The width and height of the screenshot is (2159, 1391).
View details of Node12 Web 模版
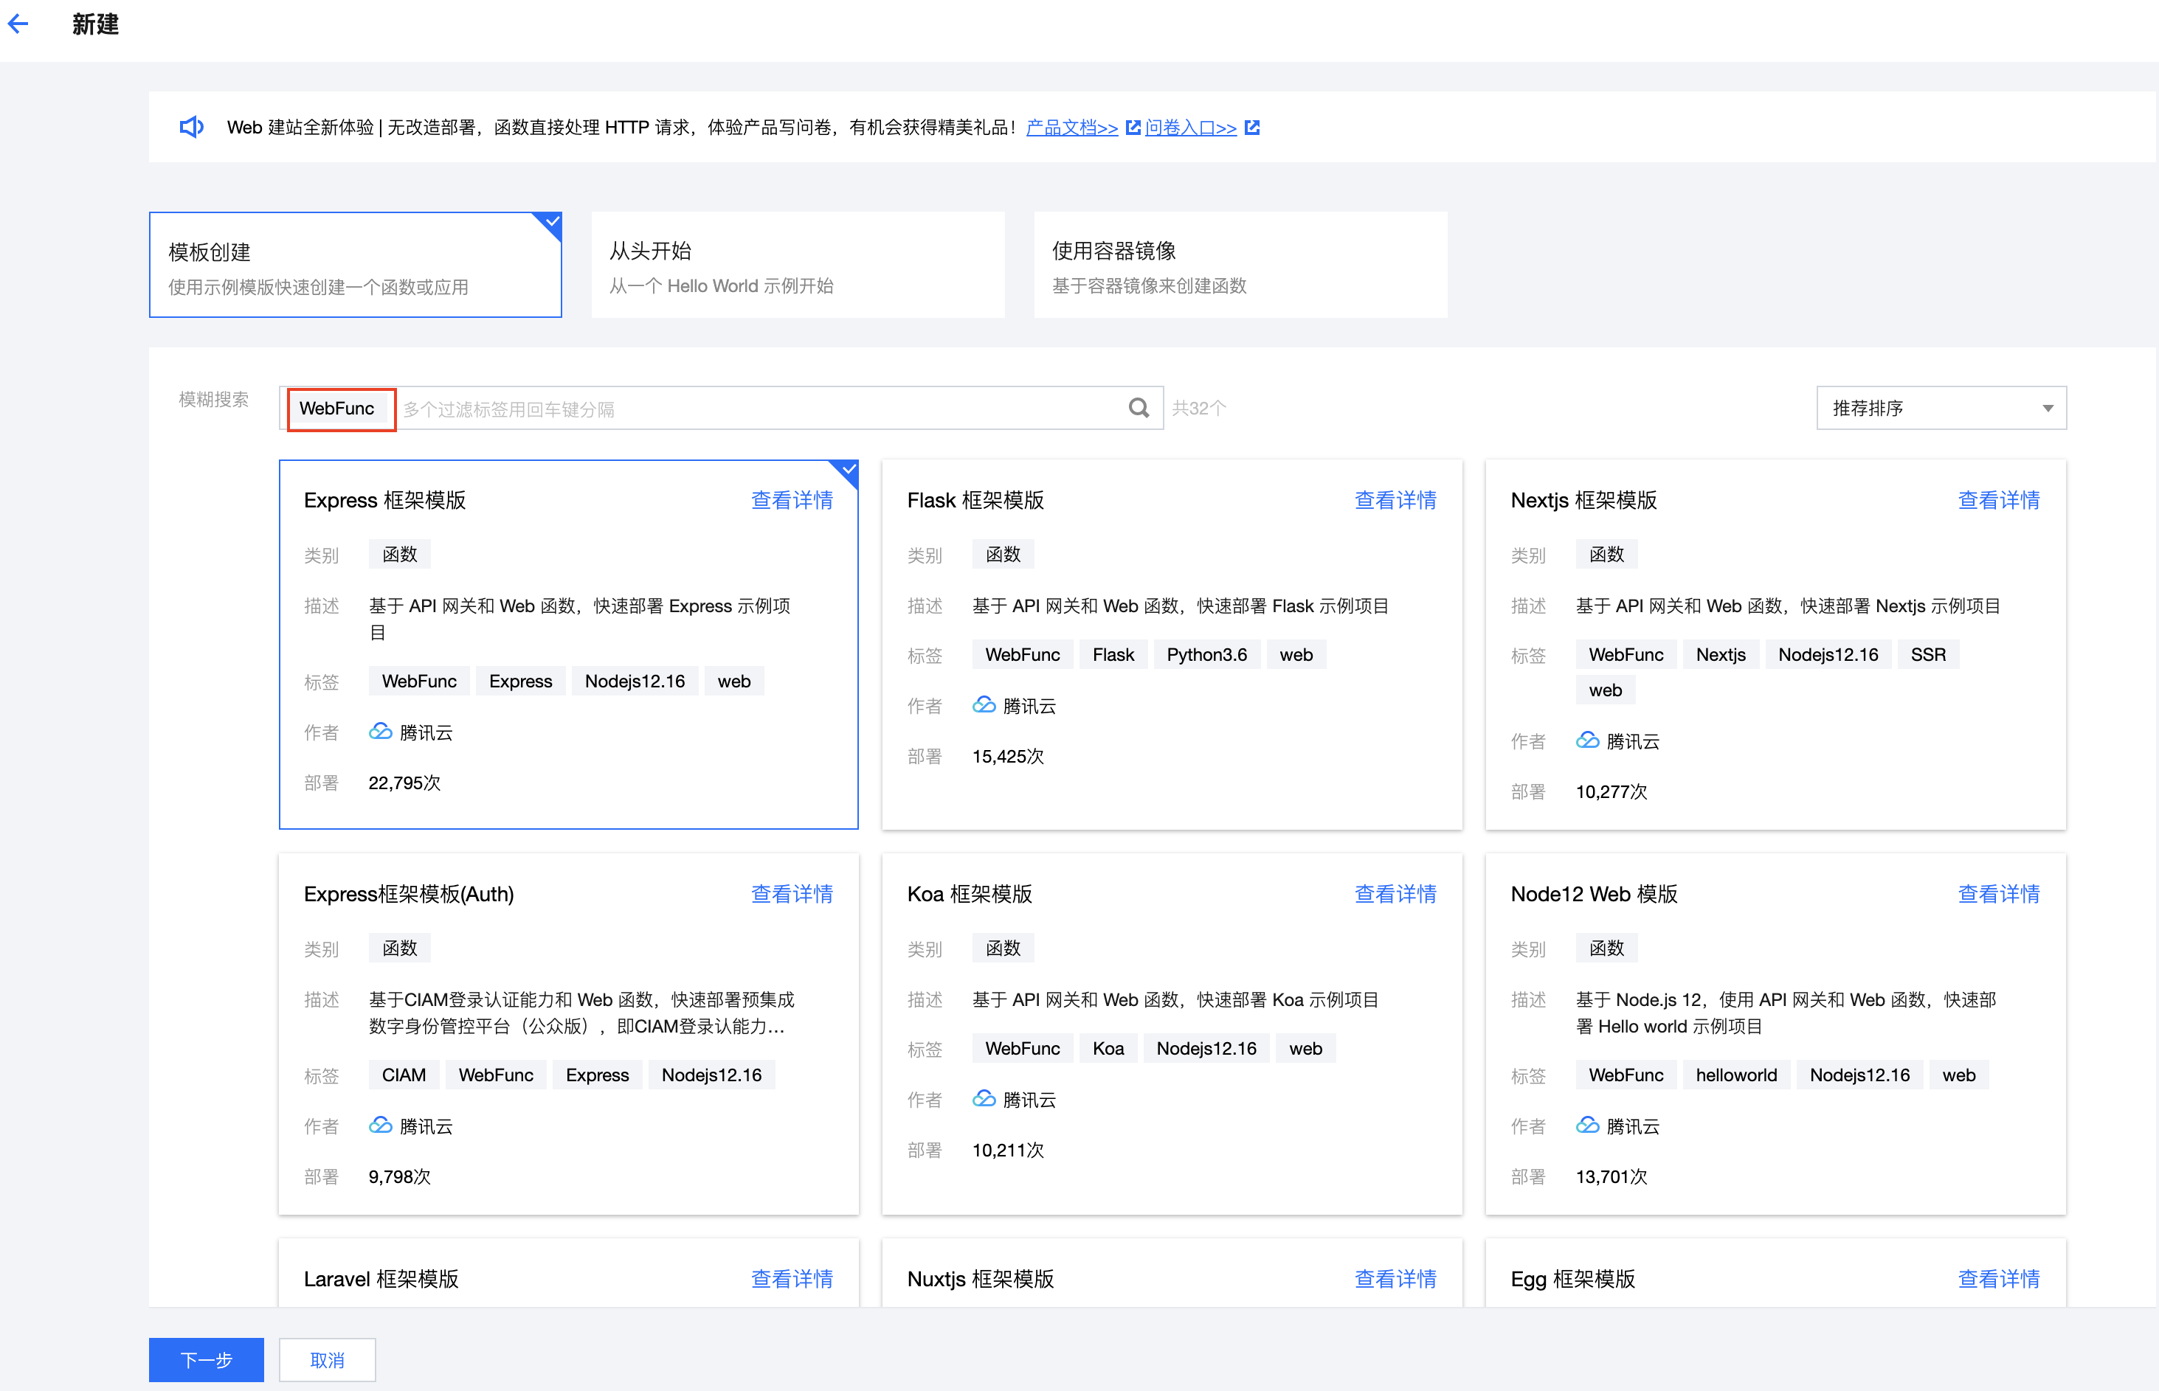pos(1999,894)
